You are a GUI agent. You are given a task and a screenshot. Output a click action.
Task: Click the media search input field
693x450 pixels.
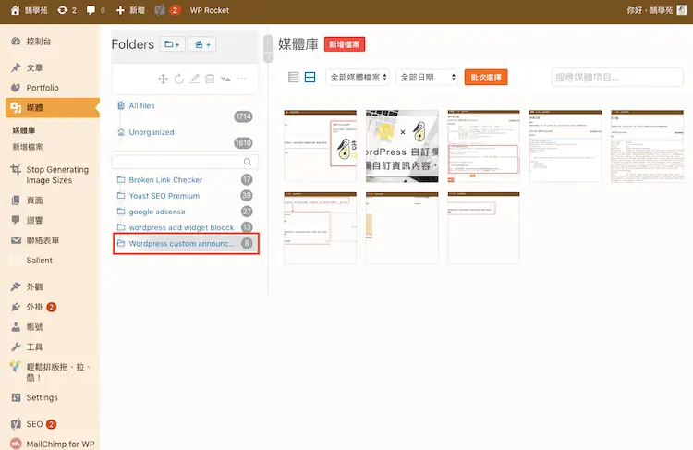[x=617, y=78]
